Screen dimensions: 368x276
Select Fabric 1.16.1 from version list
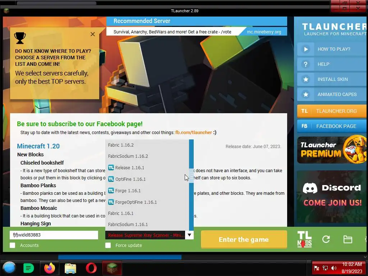point(147,213)
